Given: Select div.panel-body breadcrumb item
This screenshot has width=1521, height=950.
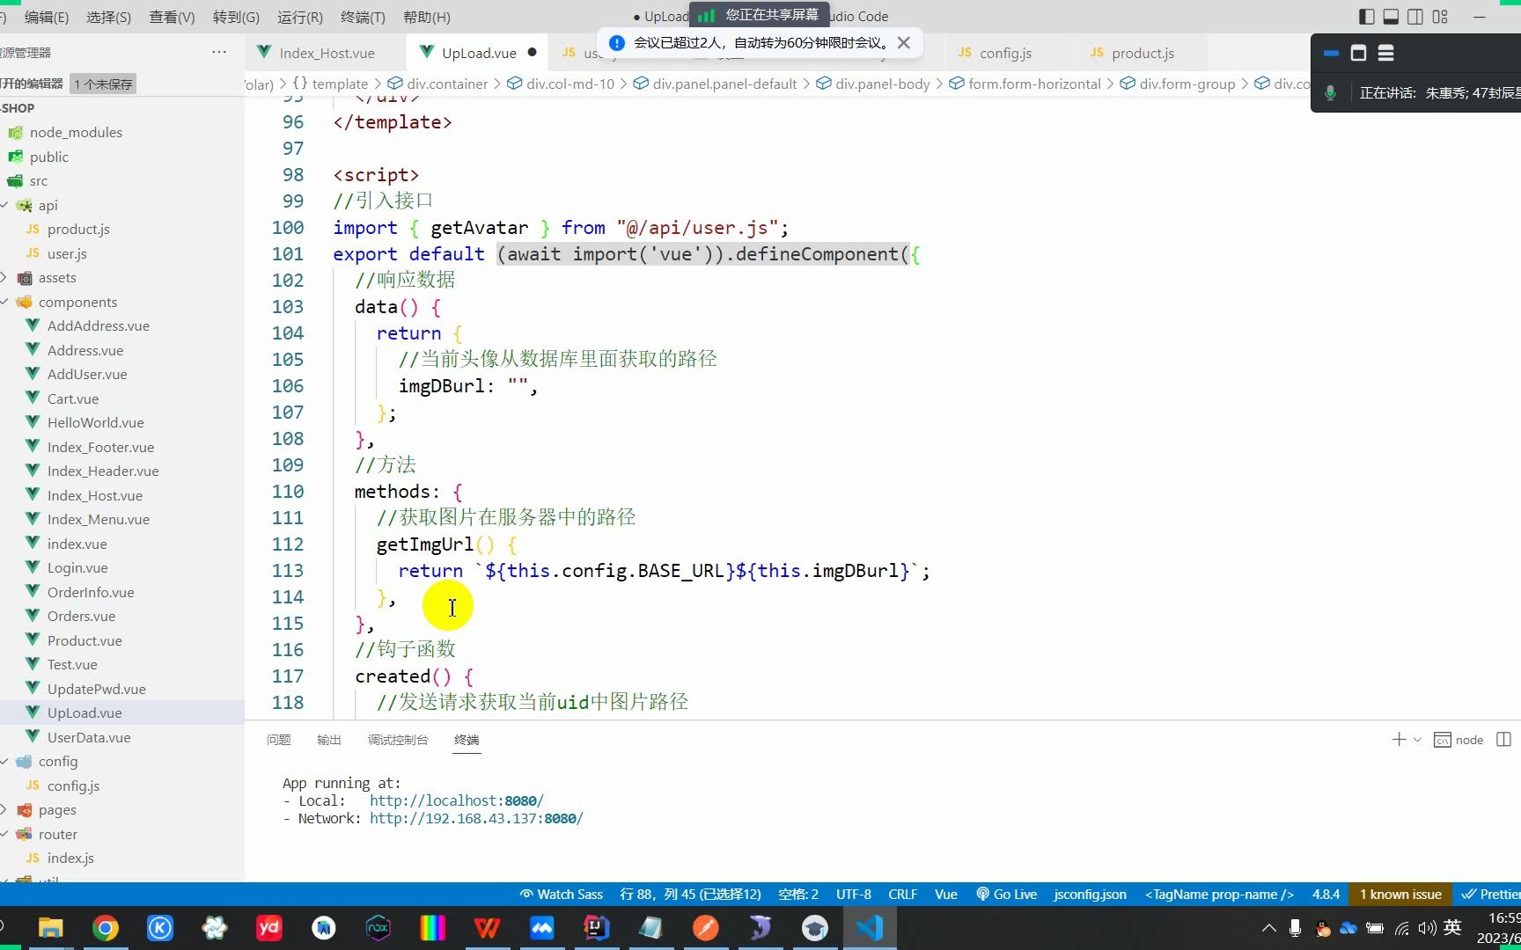Looking at the screenshot, I should coord(882,84).
